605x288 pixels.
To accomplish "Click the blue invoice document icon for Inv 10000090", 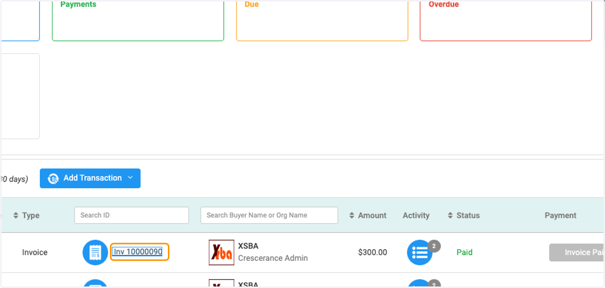I will 95,252.
